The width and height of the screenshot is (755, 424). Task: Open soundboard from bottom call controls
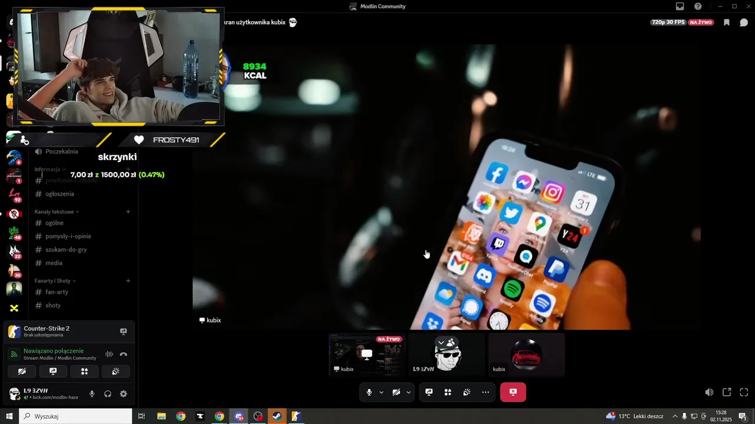[467, 392]
